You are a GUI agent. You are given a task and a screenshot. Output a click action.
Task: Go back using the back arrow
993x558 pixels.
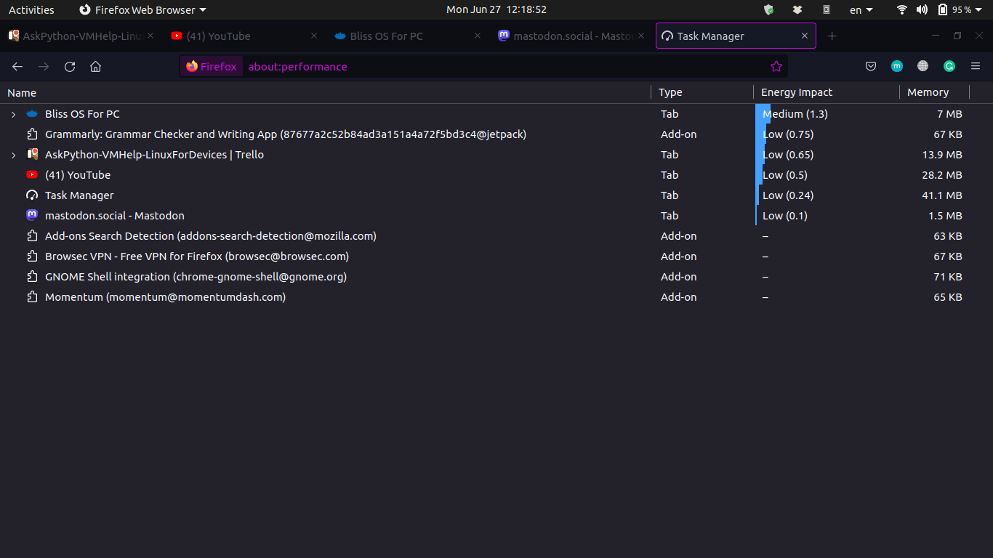(x=17, y=67)
